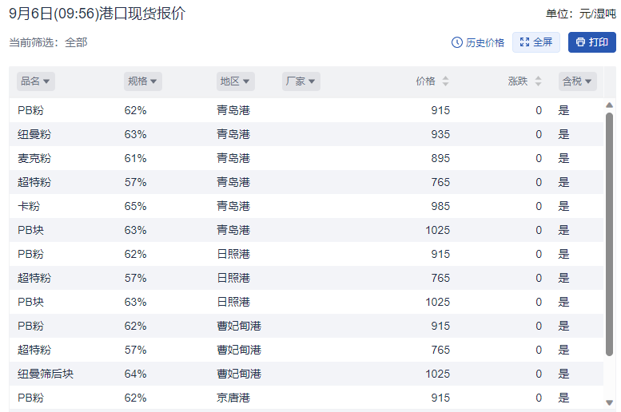Open the 含税 filter dropdown
621x412 pixels.
click(x=578, y=81)
